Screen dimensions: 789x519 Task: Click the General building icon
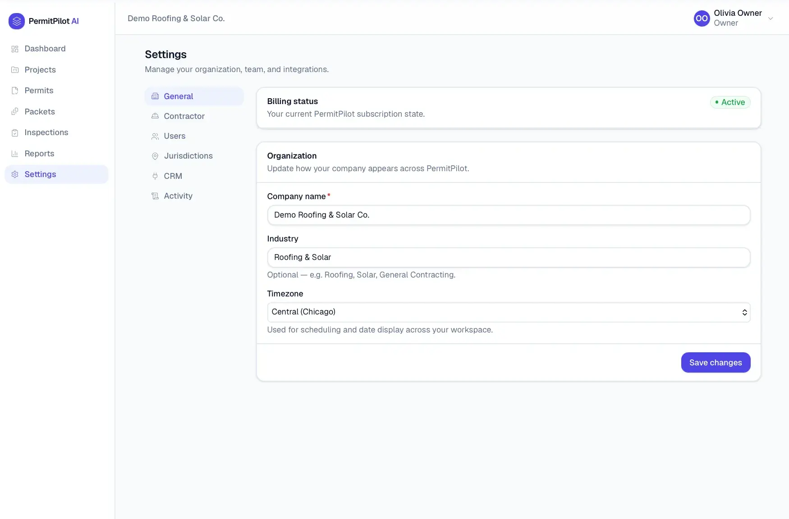click(155, 96)
